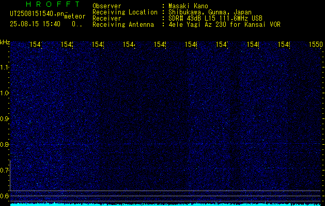The height and width of the screenshot is (206, 325).
Task: Select the Receiving Location label
Action: [x=125, y=12]
